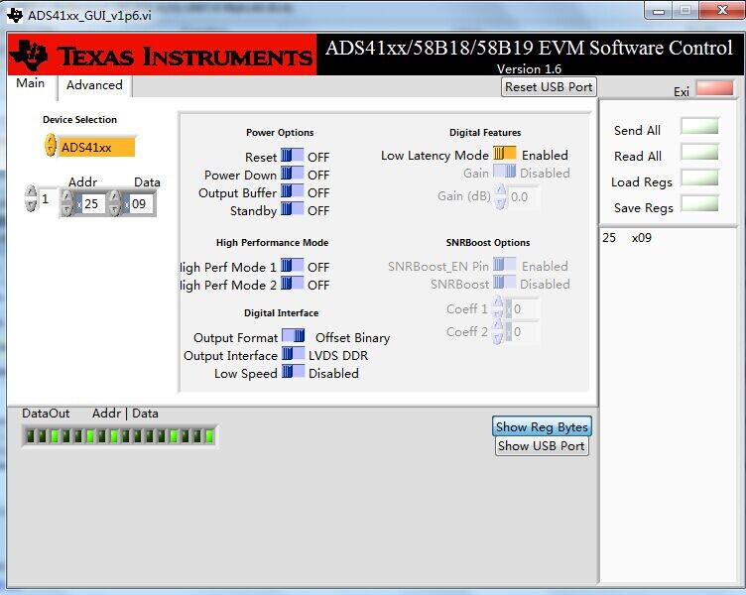Click the Gain (dB) stepper arrows
The height and width of the screenshot is (595, 746).
pos(500,197)
